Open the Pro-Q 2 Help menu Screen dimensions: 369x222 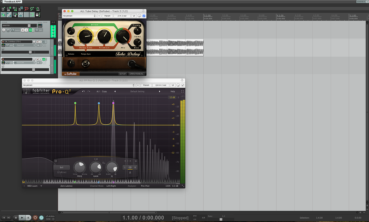173,91
